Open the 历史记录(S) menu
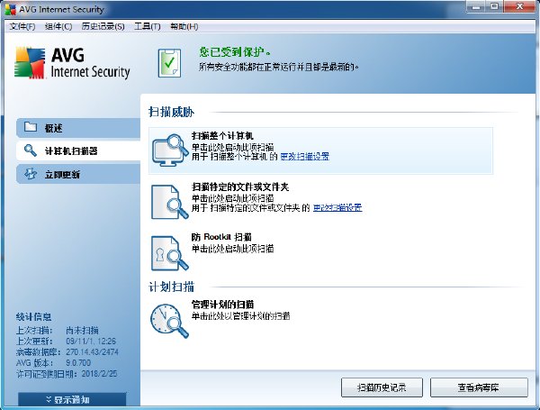 (103, 26)
